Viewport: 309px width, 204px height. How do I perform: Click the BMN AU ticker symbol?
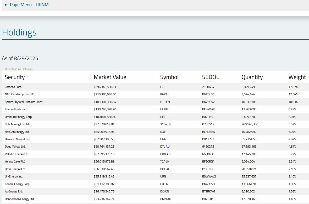(165, 199)
